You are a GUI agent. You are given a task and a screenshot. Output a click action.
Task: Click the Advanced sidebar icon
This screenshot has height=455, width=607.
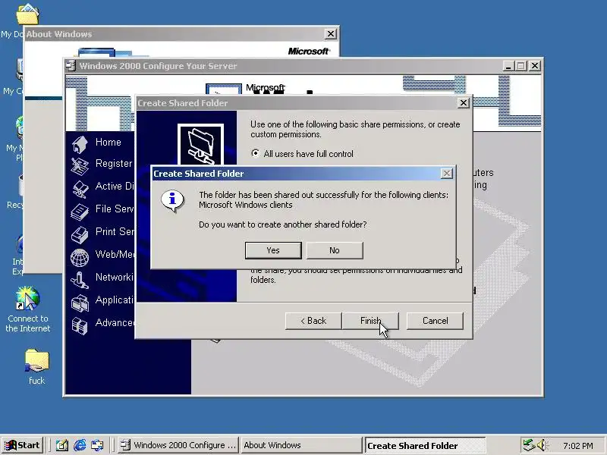80,325
